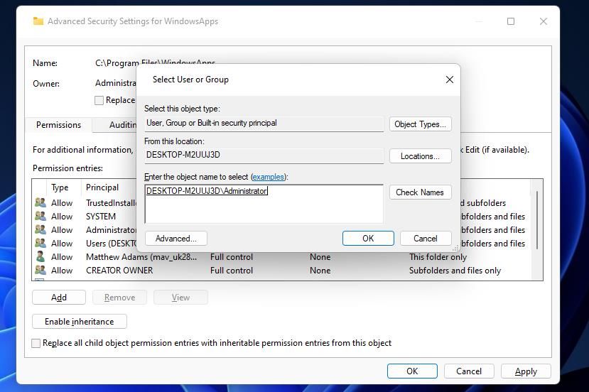Click inside the object name text box
Screen dimensions: 589x392
[x=264, y=204]
